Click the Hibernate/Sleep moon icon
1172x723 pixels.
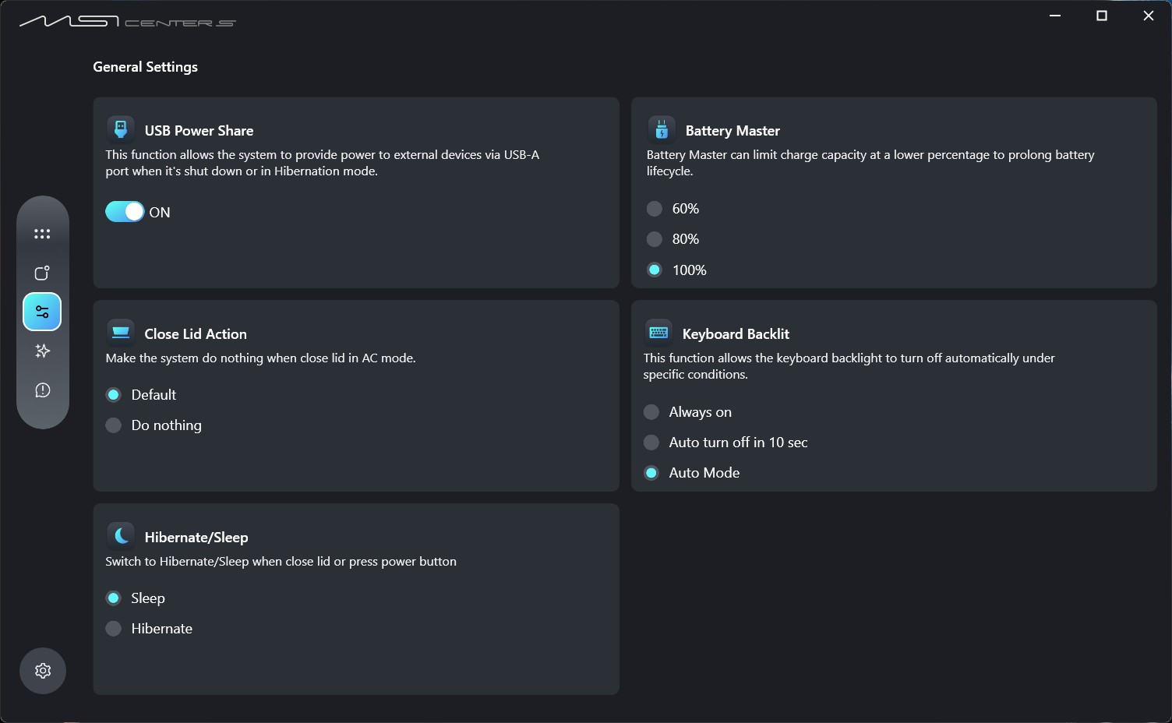point(121,536)
